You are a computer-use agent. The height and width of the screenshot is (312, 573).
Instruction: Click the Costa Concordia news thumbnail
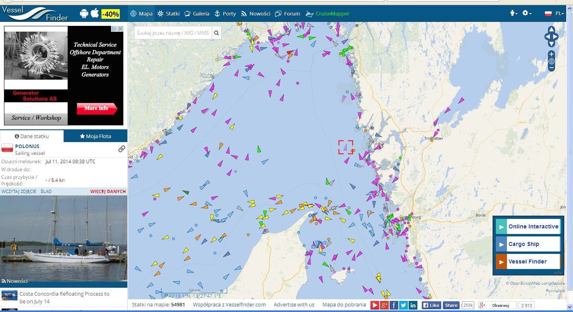10,295
